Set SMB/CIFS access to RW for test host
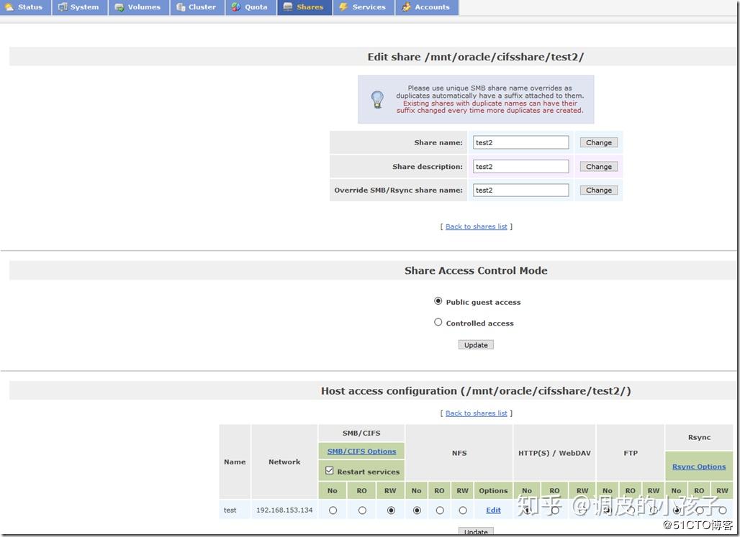This screenshot has height=537, width=740. coord(389,510)
